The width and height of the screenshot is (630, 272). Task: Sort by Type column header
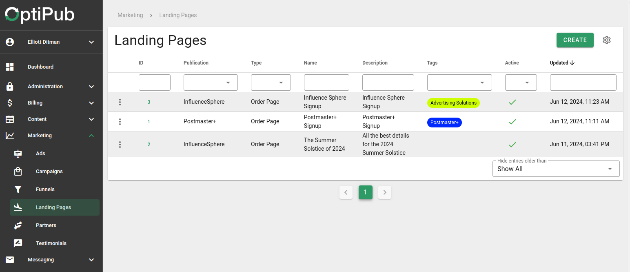click(x=256, y=63)
